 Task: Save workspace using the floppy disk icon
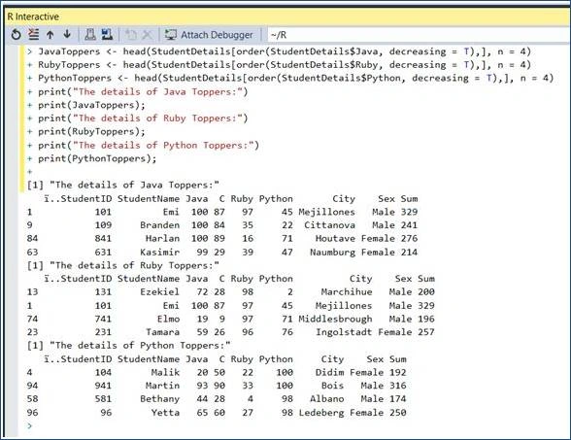point(107,35)
